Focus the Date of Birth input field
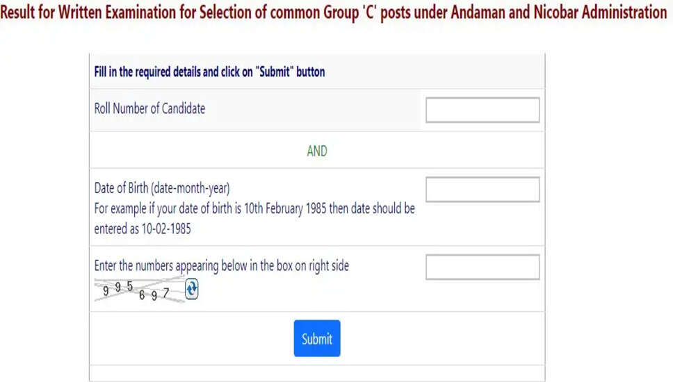 482,190
